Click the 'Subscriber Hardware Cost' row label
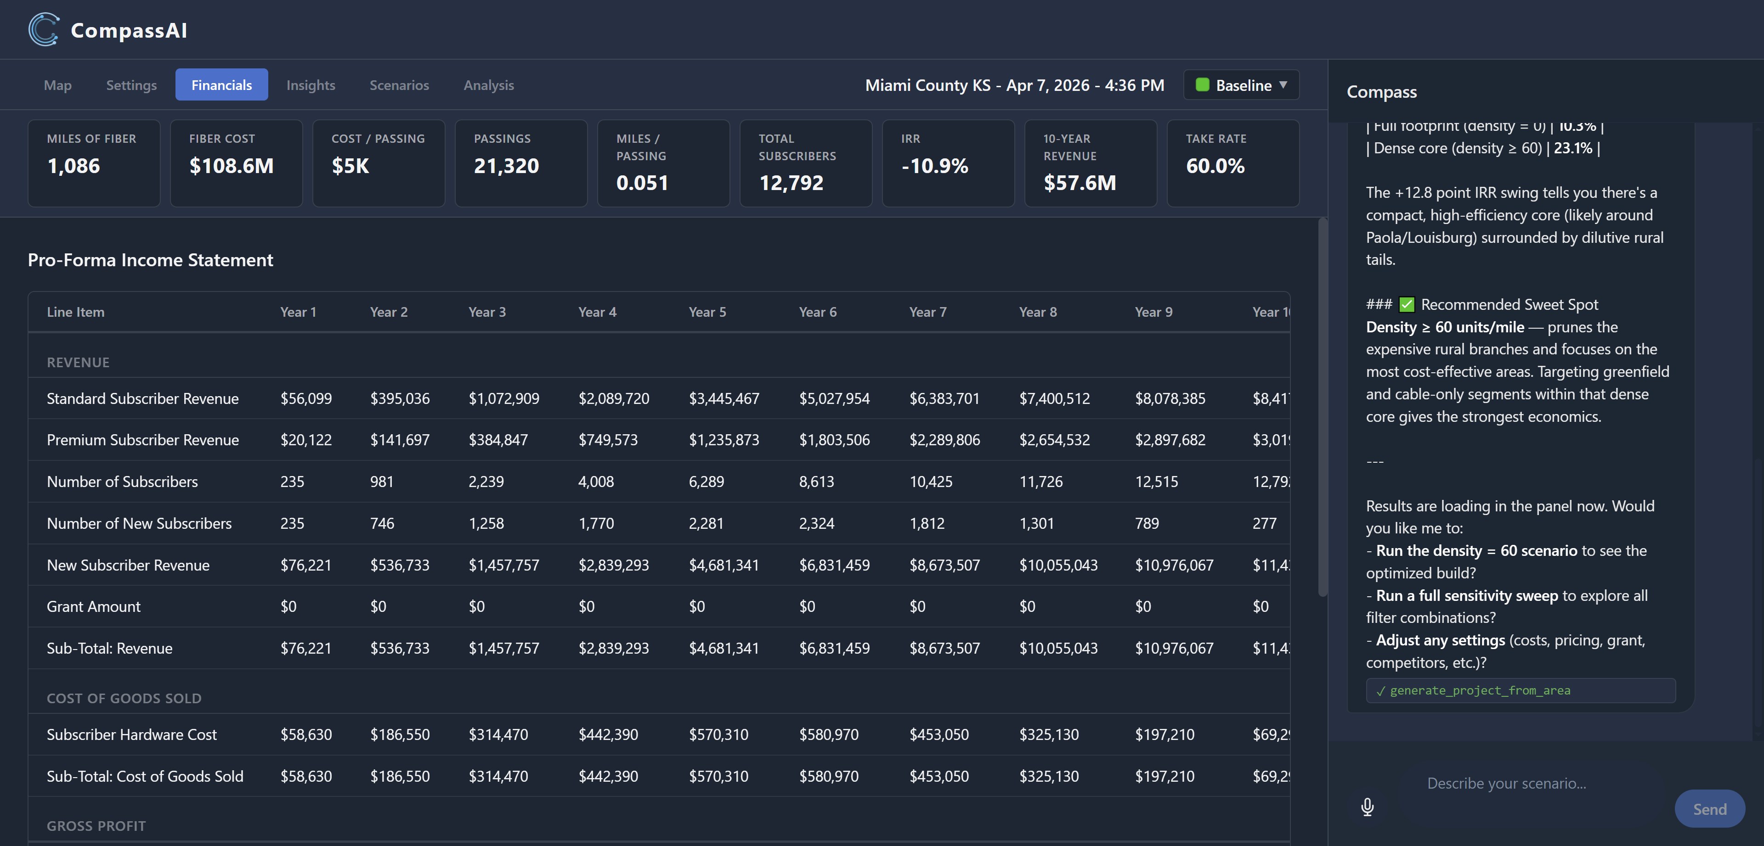 point(131,734)
